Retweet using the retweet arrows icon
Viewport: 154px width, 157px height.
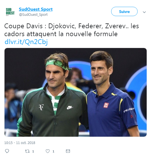(27, 151)
